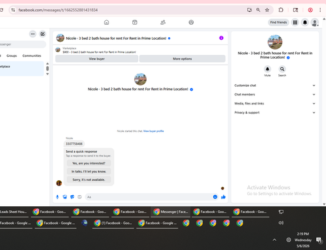Switch to the Communities tab
Image resolution: width=326 pixels, height=250 pixels.
click(32, 55)
